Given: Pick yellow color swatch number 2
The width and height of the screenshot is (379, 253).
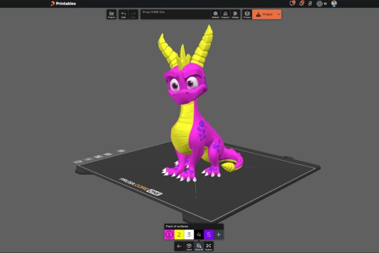Looking at the screenshot, I should [x=179, y=235].
